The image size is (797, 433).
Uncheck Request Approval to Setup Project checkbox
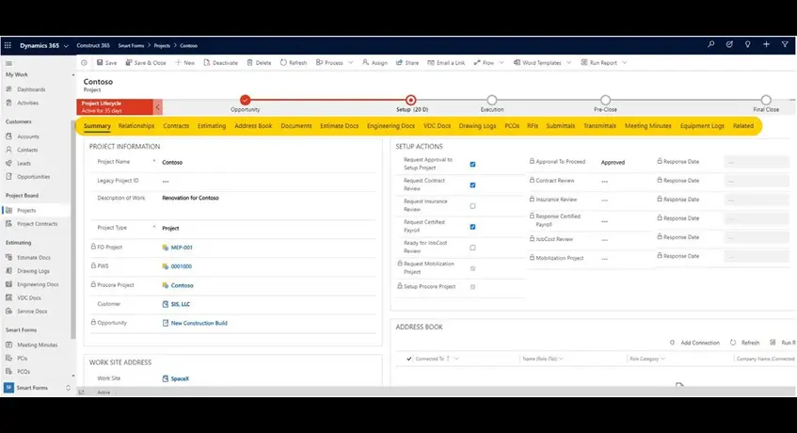click(472, 164)
